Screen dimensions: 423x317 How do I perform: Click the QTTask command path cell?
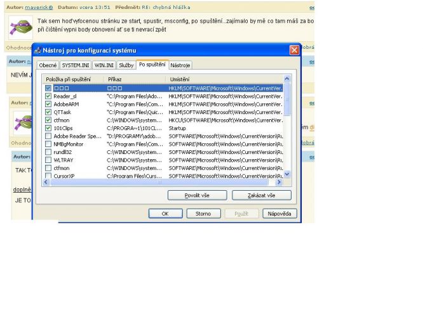[x=135, y=112]
